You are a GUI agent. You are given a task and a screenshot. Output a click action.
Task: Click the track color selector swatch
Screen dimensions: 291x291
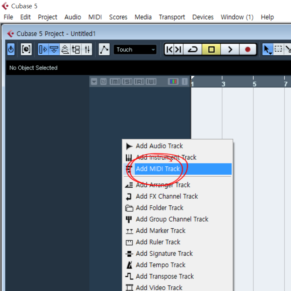point(173,81)
